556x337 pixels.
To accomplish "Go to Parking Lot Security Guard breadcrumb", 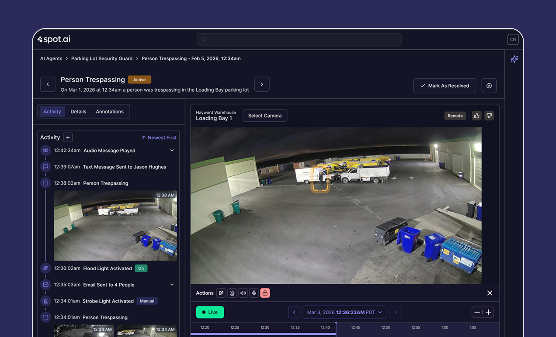I will (x=102, y=58).
